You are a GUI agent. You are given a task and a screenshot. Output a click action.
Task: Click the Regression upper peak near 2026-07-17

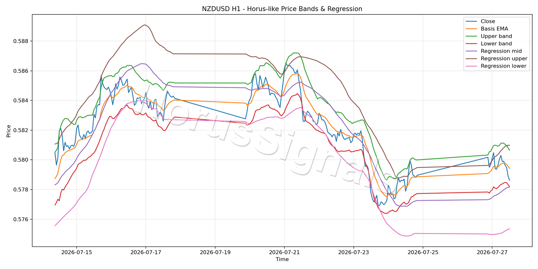coord(145,25)
